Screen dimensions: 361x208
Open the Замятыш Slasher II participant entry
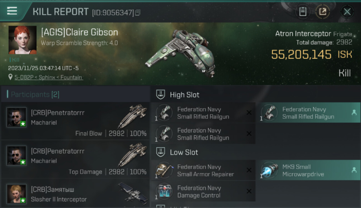point(75,193)
